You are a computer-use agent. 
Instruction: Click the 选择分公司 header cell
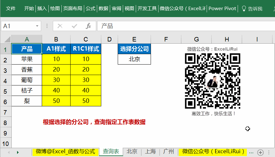(x=134, y=49)
